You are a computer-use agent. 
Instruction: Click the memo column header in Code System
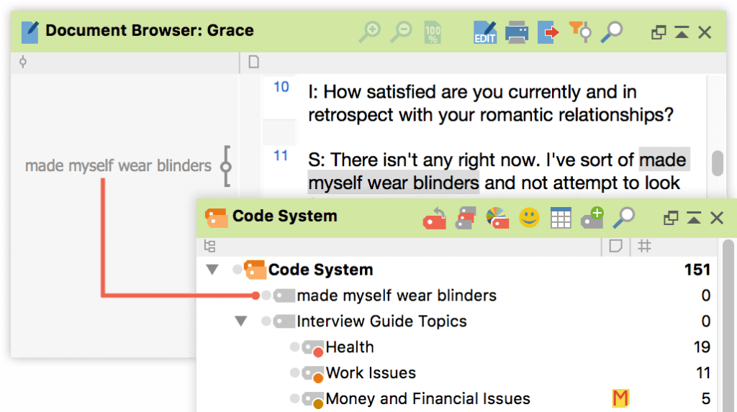[616, 246]
